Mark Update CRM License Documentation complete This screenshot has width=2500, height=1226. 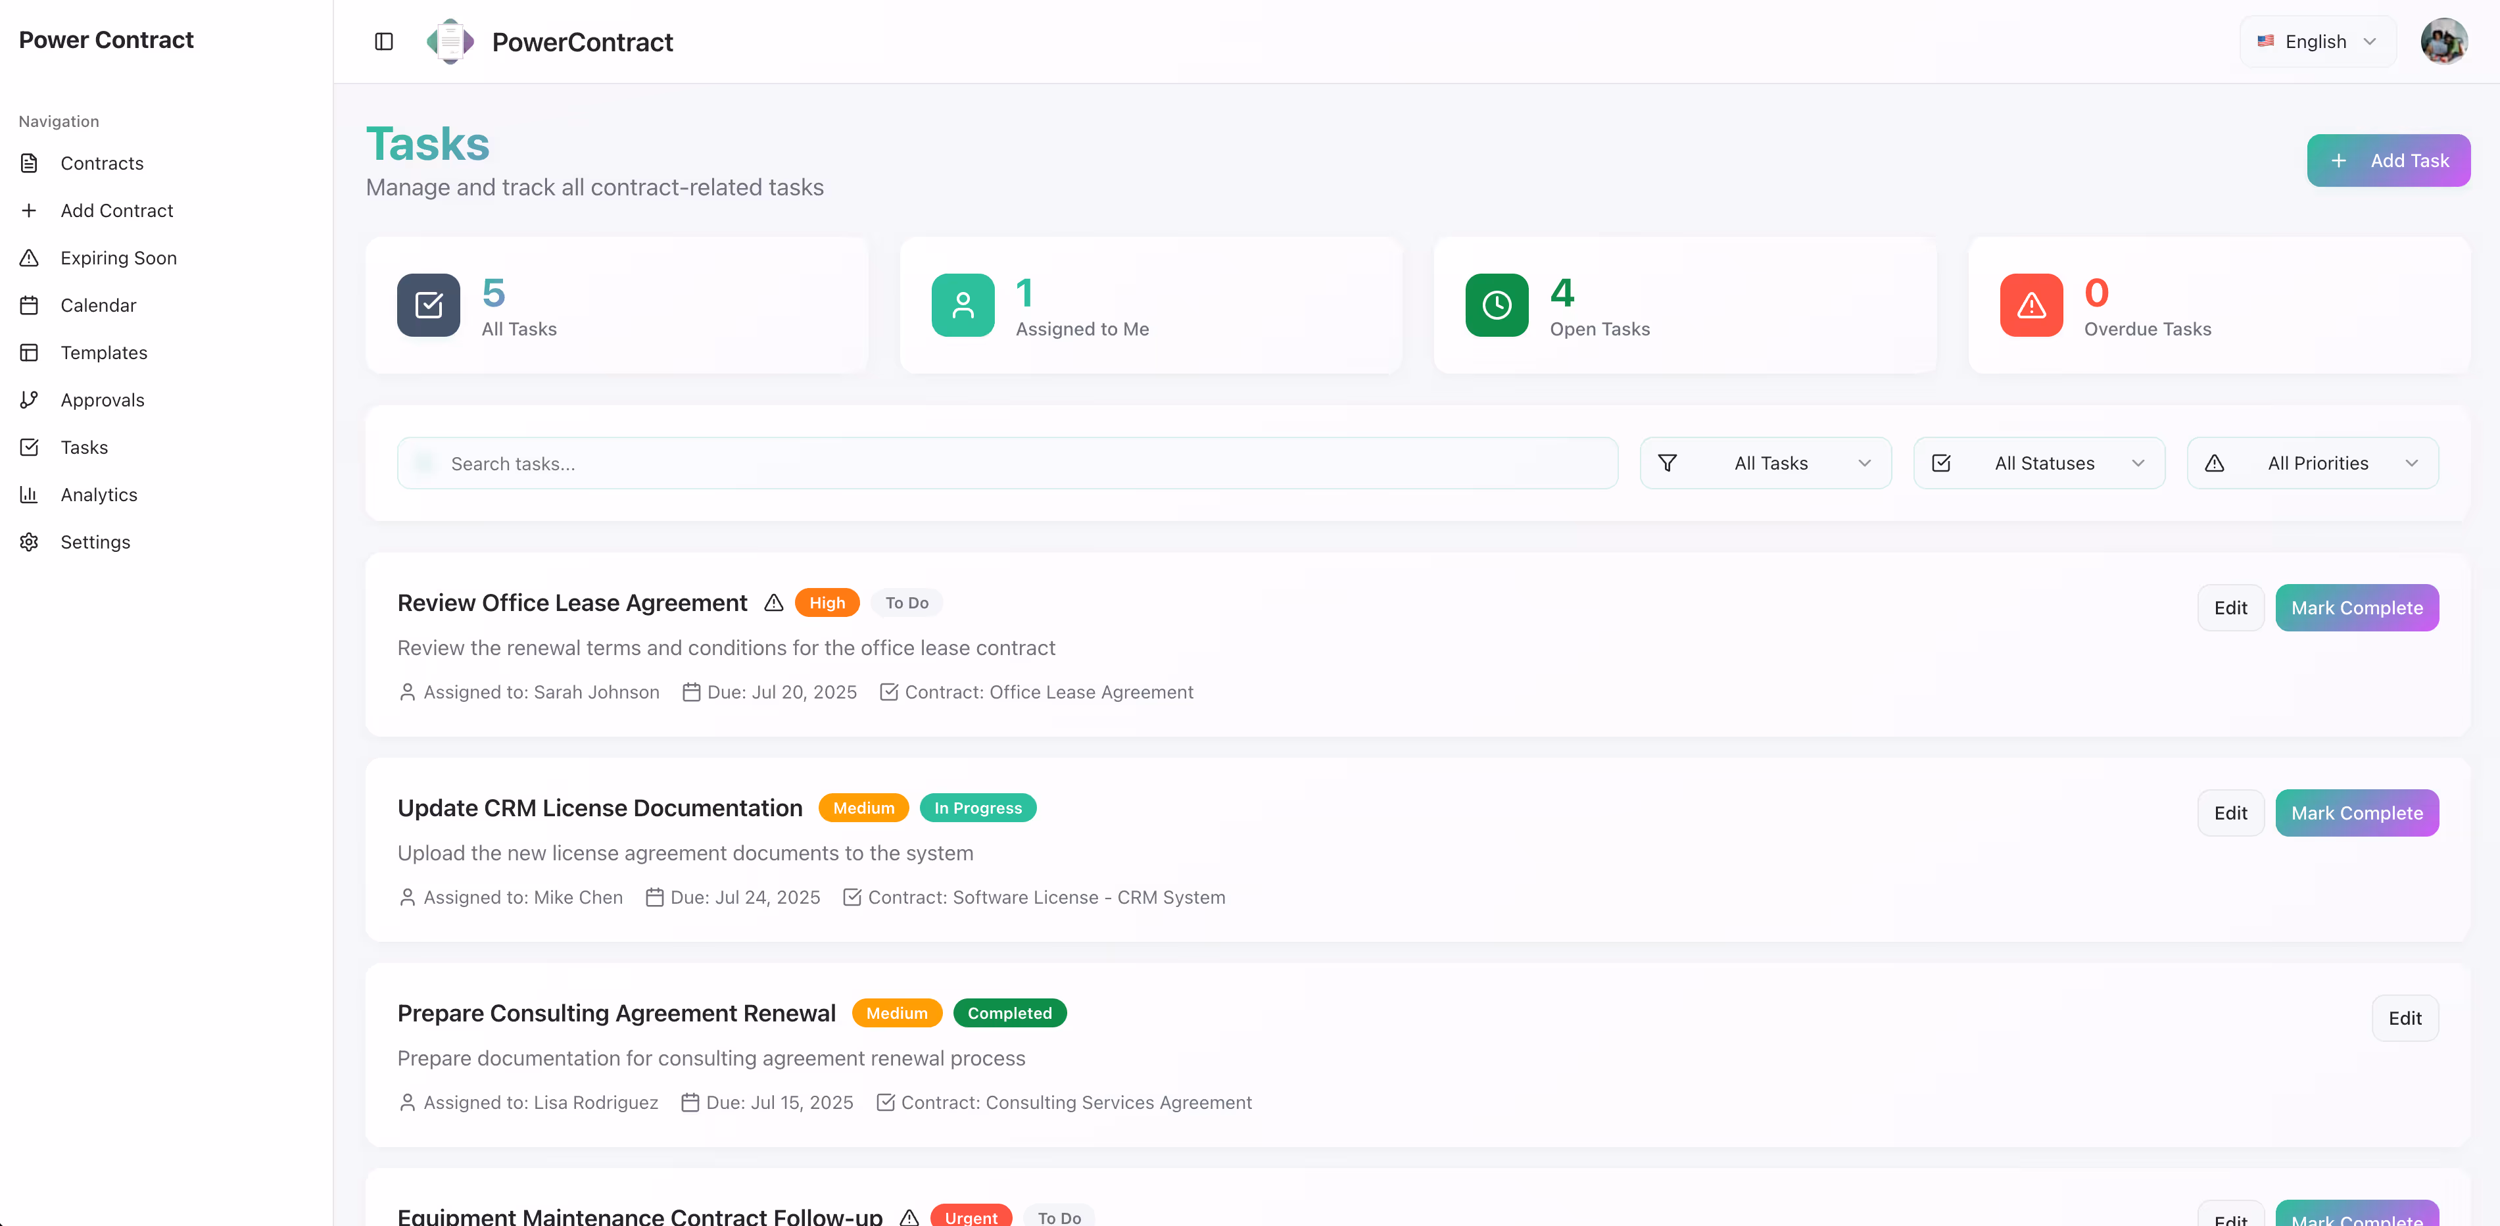pyautogui.click(x=2357, y=812)
